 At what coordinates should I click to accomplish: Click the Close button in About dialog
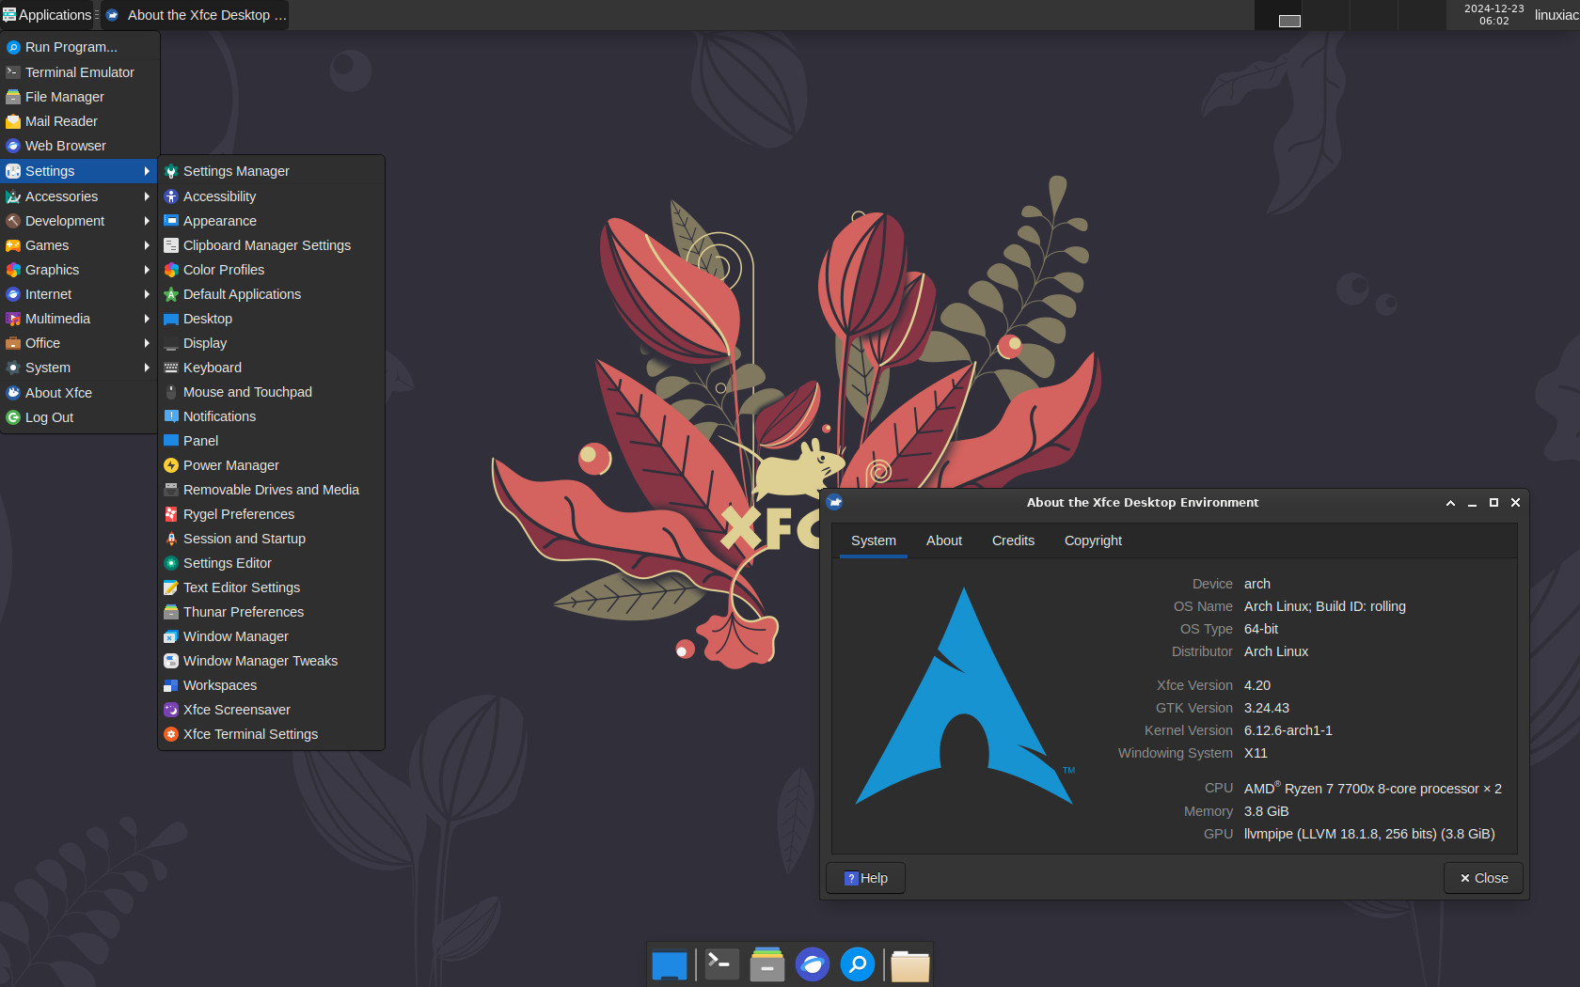point(1483,878)
